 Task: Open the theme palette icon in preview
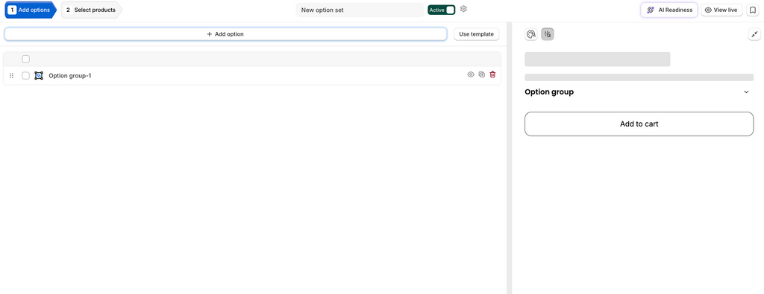click(531, 34)
